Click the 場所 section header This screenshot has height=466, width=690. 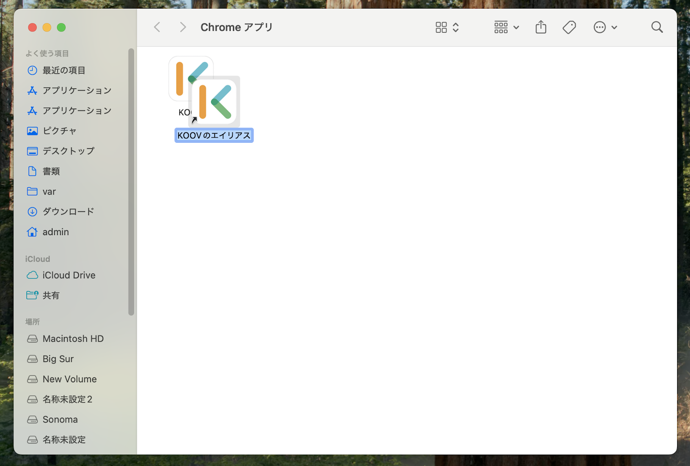coord(32,322)
